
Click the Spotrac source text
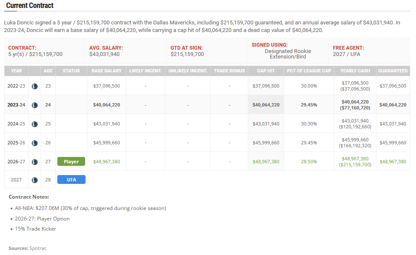coord(38,248)
